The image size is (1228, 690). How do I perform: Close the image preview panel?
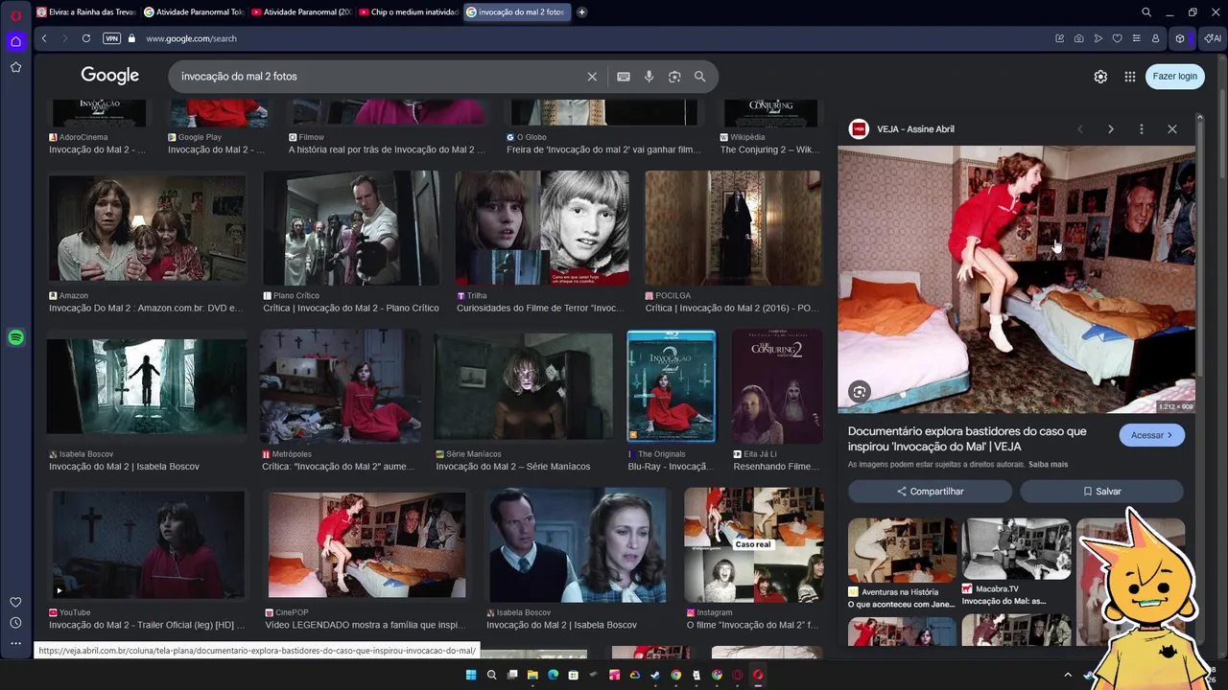click(x=1171, y=128)
